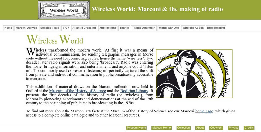The width and height of the screenshot is (261, 132).
Task: Click the Marconi exhibition poster image
Action: 194,73
